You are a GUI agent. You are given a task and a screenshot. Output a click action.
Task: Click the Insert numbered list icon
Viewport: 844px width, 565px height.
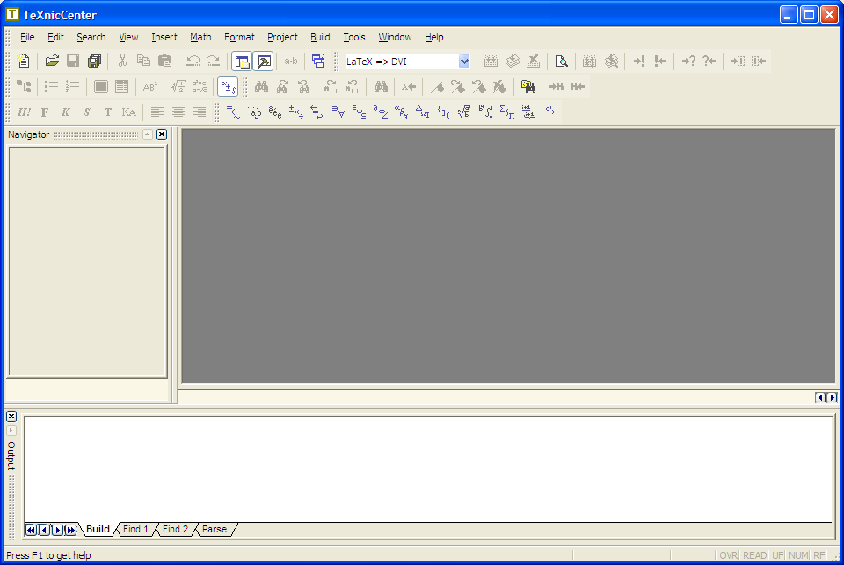[73, 87]
